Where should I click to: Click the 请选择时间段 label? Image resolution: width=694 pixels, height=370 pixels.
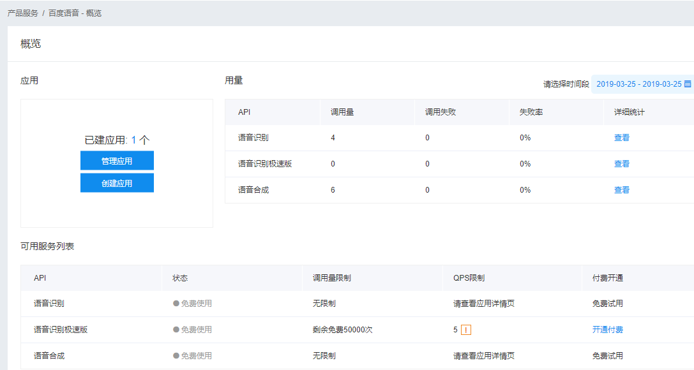pos(567,84)
